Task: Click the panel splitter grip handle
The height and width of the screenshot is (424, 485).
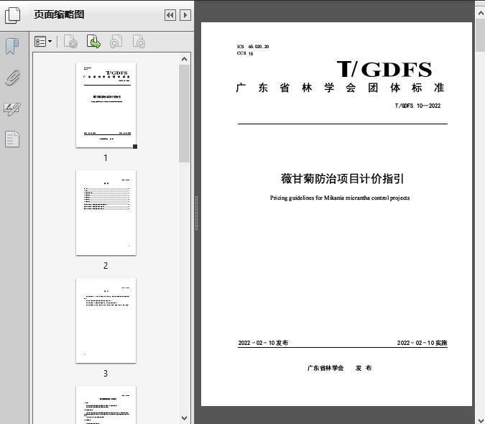Action: pyautogui.click(x=196, y=213)
